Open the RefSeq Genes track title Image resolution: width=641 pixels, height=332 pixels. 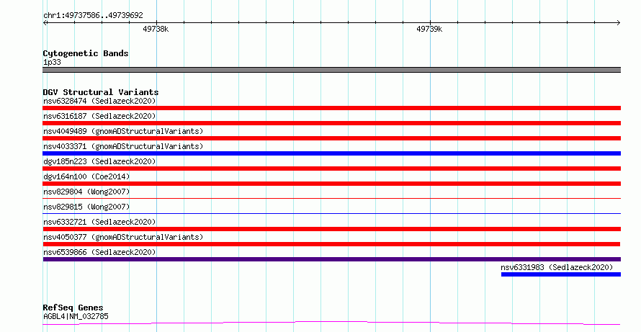73,308
